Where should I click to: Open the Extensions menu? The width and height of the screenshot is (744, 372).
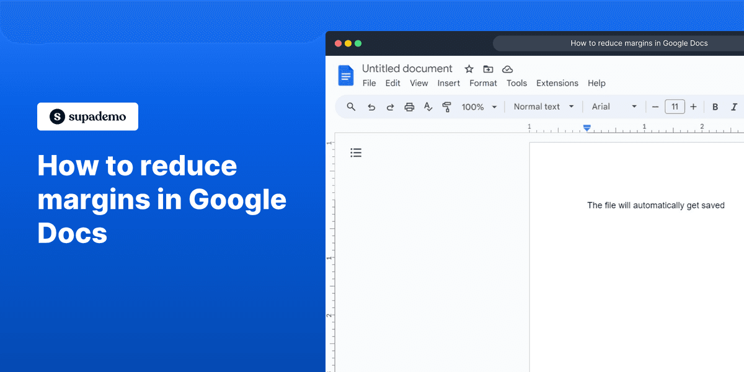(557, 82)
